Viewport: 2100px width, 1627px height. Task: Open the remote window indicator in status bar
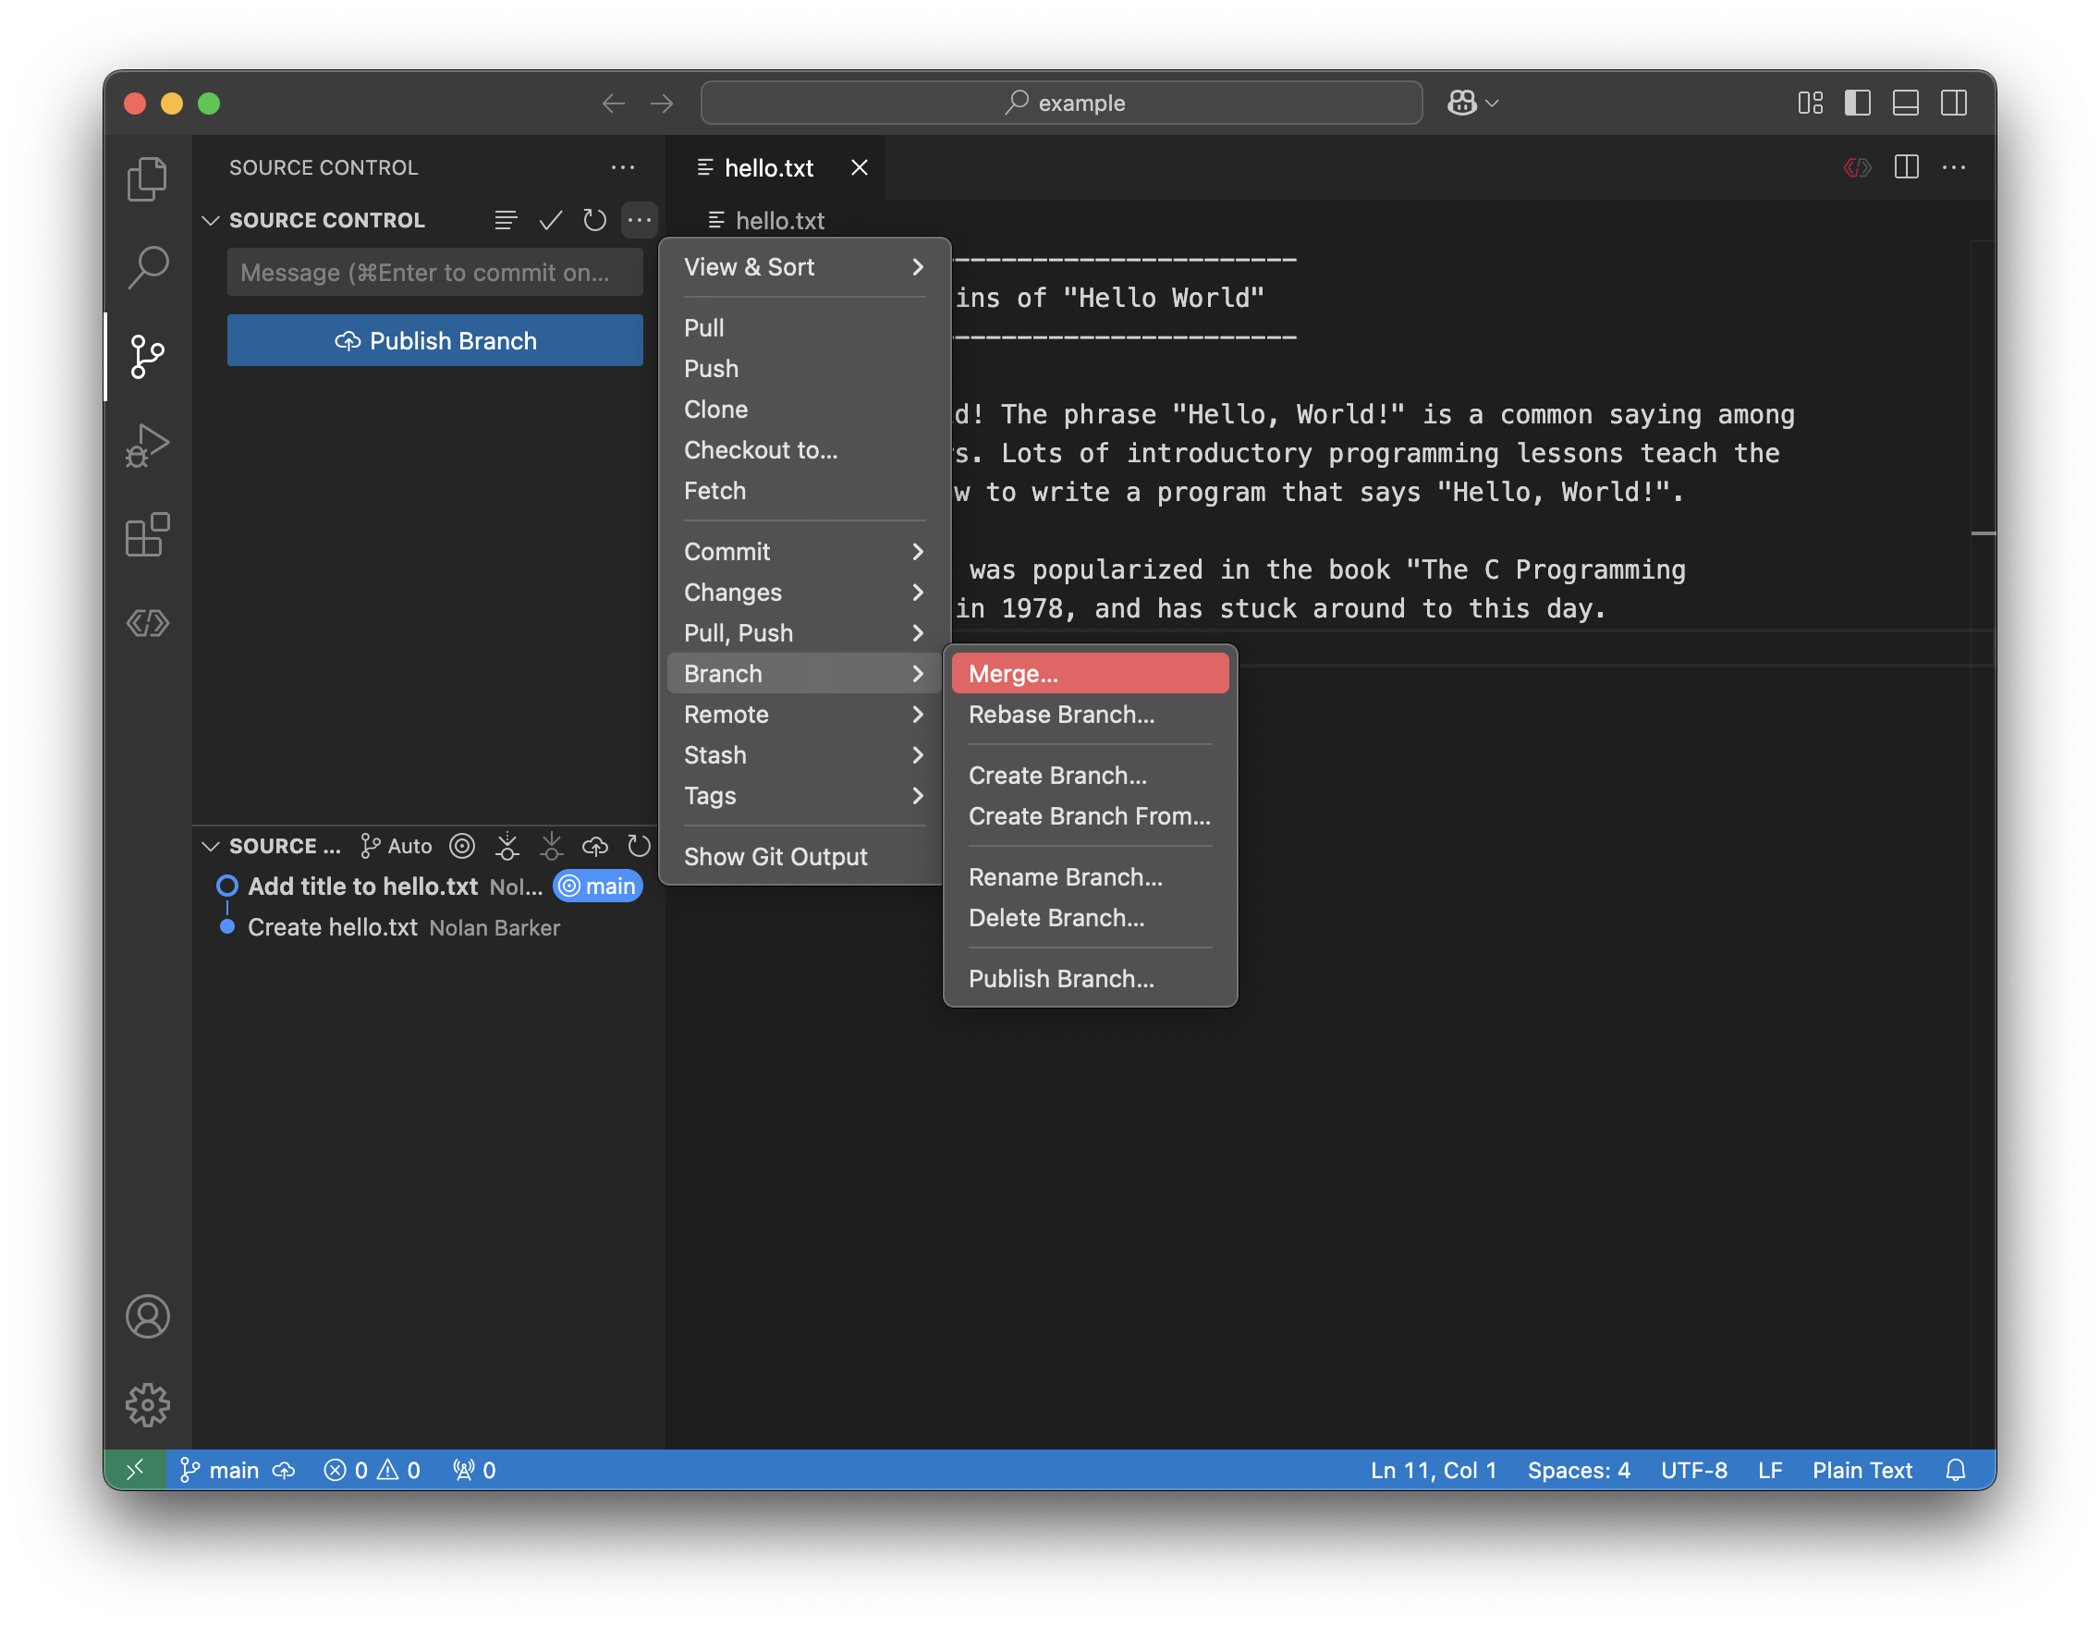pos(136,1469)
